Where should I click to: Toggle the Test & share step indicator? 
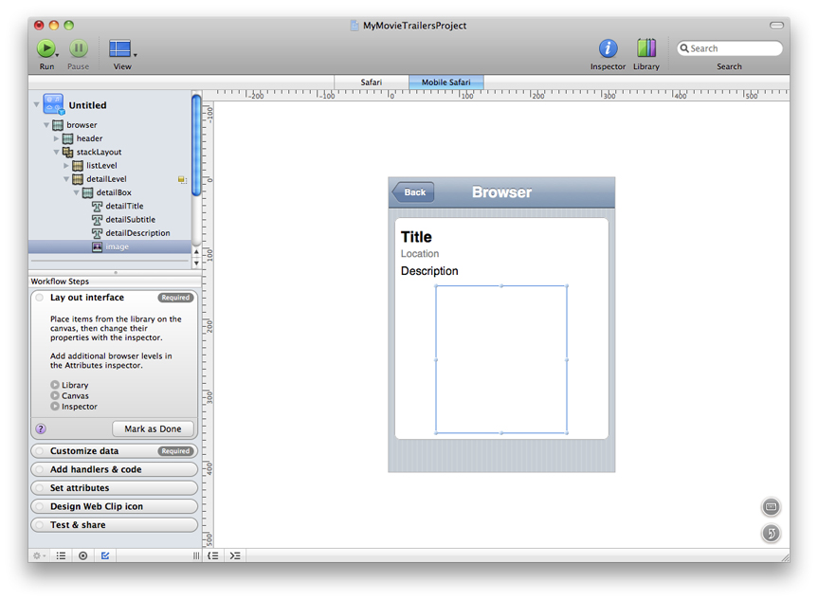tap(40, 525)
